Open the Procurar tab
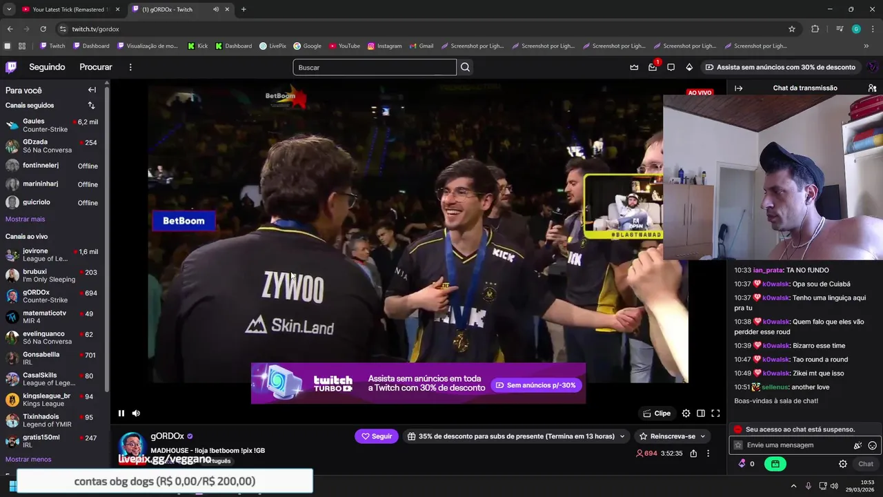 96,67
